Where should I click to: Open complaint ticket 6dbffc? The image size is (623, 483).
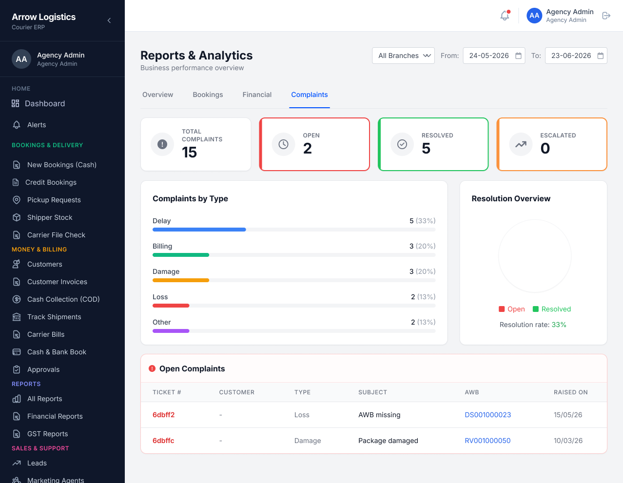[163, 441]
